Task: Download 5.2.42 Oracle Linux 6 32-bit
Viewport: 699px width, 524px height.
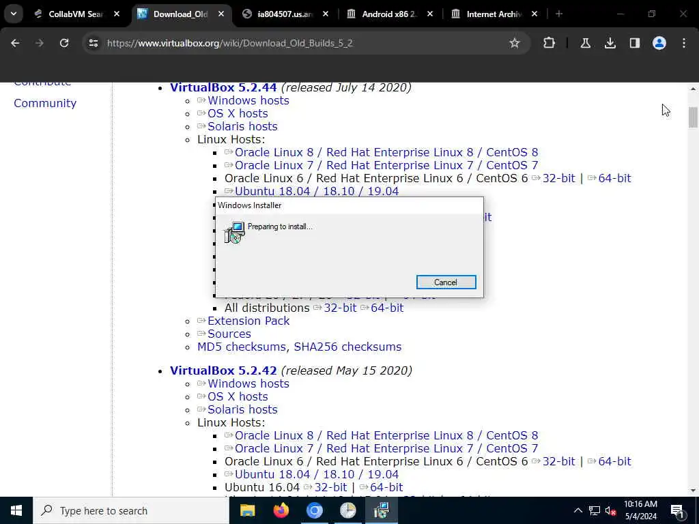Action: click(x=558, y=461)
